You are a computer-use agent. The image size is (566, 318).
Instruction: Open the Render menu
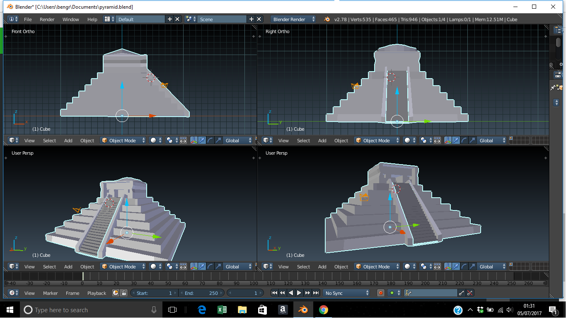click(47, 19)
